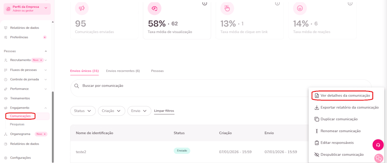Expand the Performance sidebar chevron

pyautogui.click(x=46, y=89)
